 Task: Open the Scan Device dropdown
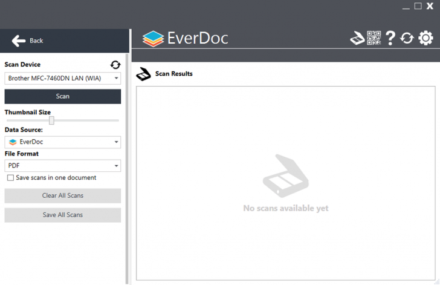tap(63, 79)
